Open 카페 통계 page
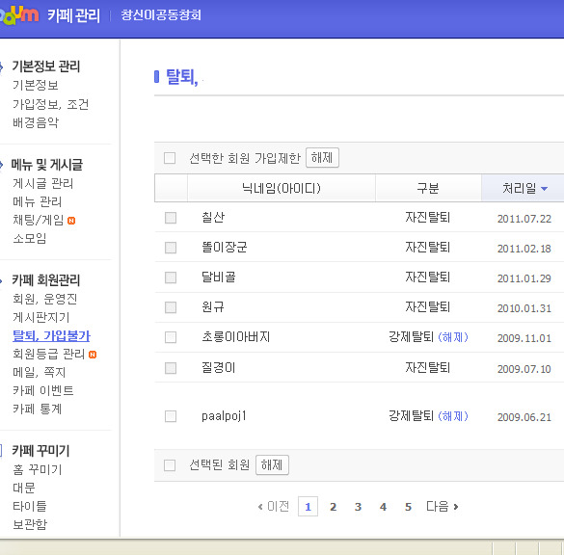 [37, 409]
